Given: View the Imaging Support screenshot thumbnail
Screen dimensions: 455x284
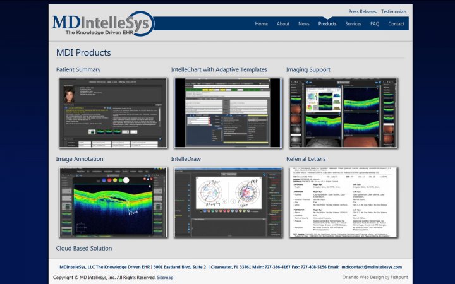Looking at the screenshot, I should (343, 113).
